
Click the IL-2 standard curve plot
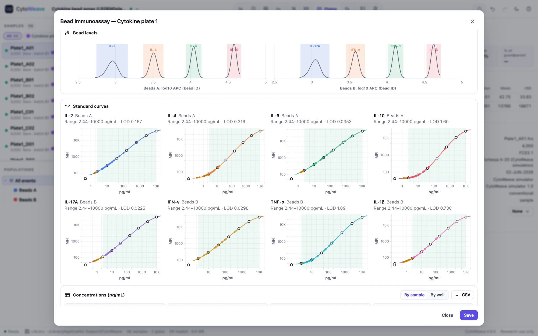click(x=121, y=155)
